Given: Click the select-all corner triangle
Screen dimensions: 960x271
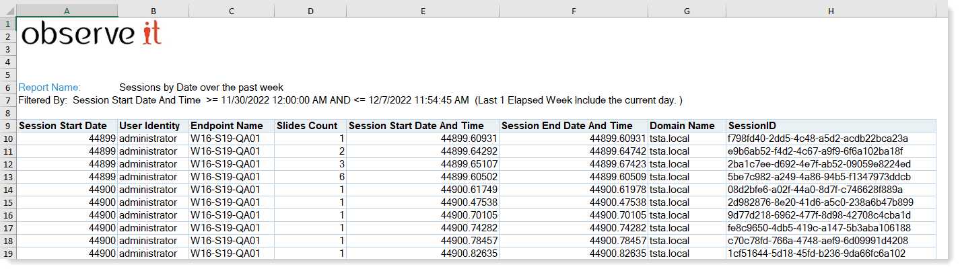Looking at the screenshot, I should point(9,11).
